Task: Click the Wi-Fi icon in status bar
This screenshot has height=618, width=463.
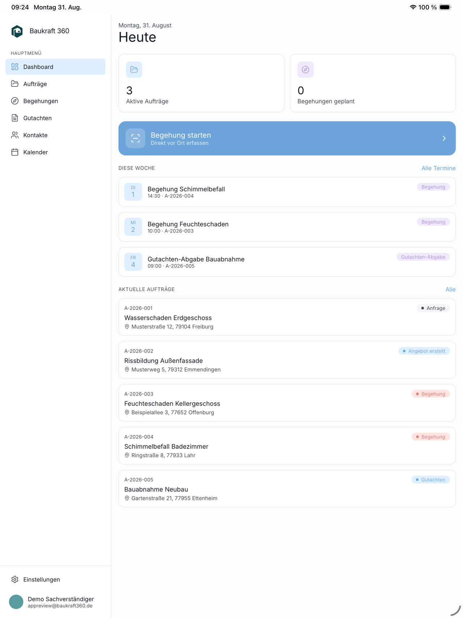Action: pos(413,7)
